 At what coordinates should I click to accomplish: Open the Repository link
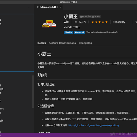click(119, 22)
